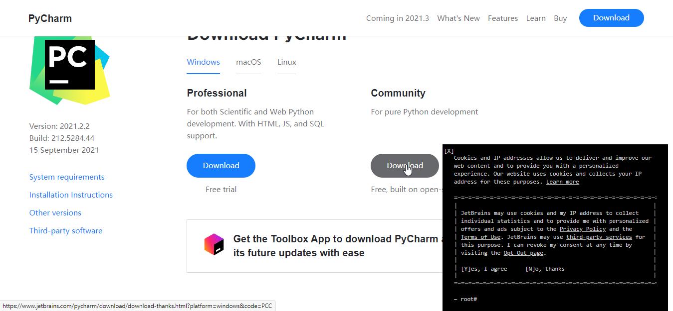This screenshot has width=673, height=311.
Task: Open the Terms of Use link
Action: (x=480, y=237)
